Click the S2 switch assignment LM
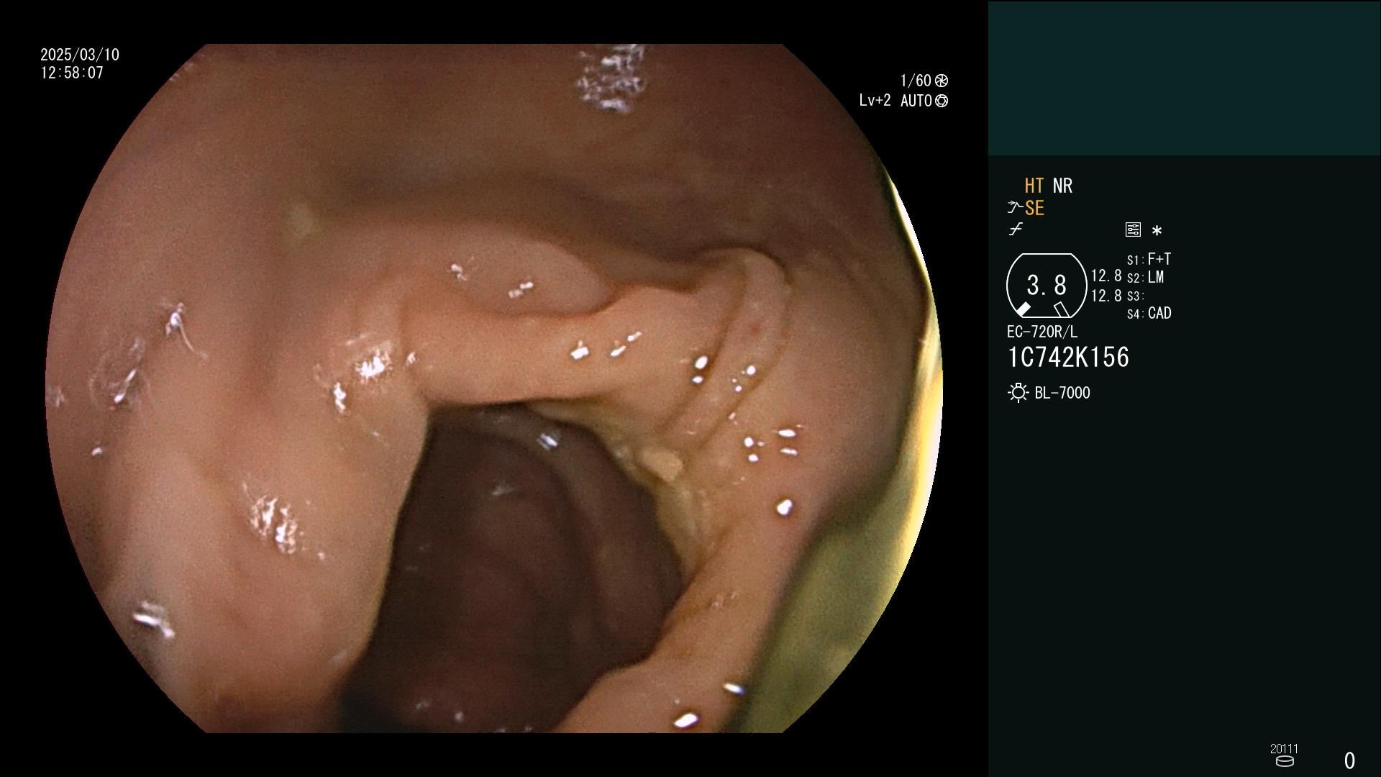Screen dimensions: 1381x777 (x=1156, y=277)
